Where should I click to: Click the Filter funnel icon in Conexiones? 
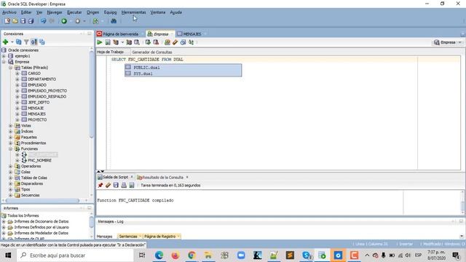coord(26,42)
